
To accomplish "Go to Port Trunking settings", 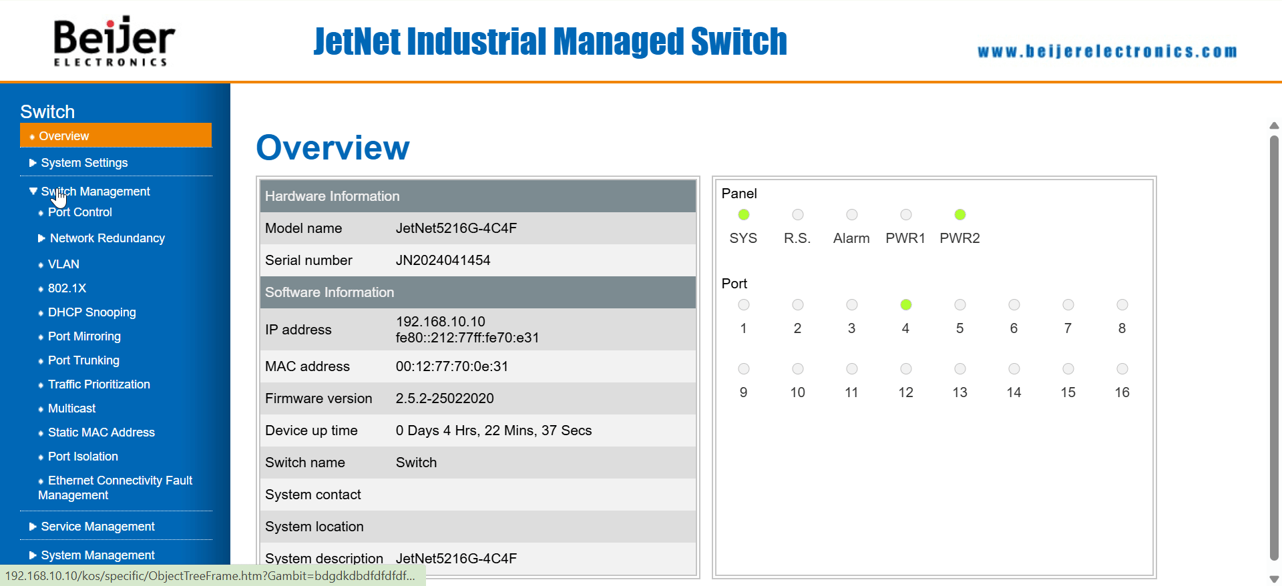I will click(83, 360).
